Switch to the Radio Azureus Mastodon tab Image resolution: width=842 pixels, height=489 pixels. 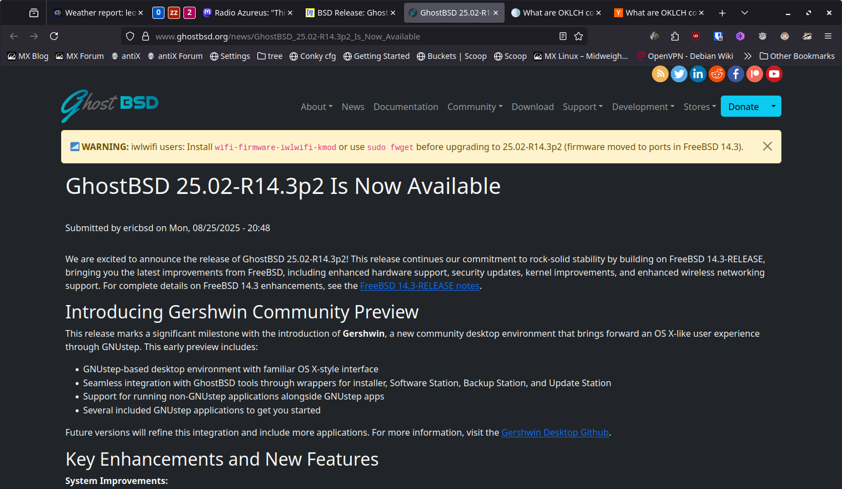[248, 13]
